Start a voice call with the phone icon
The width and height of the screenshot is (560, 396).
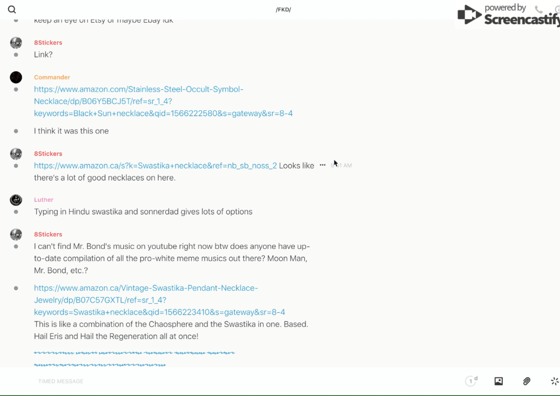[x=539, y=10]
